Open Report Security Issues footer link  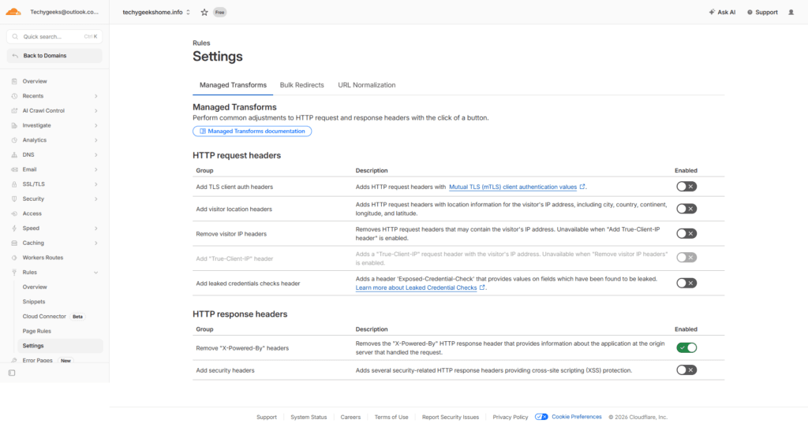pyautogui.click(x=451, y=418)
